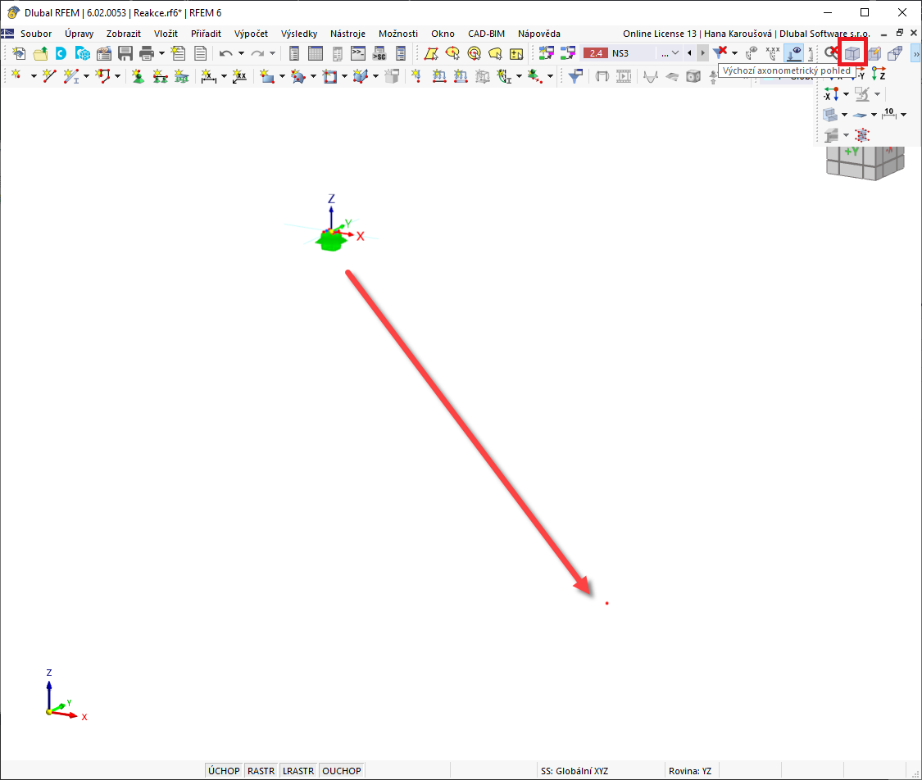Toggle ÚCHOP snap in status bar
The image size is (922, 780).
pos(224,771)
